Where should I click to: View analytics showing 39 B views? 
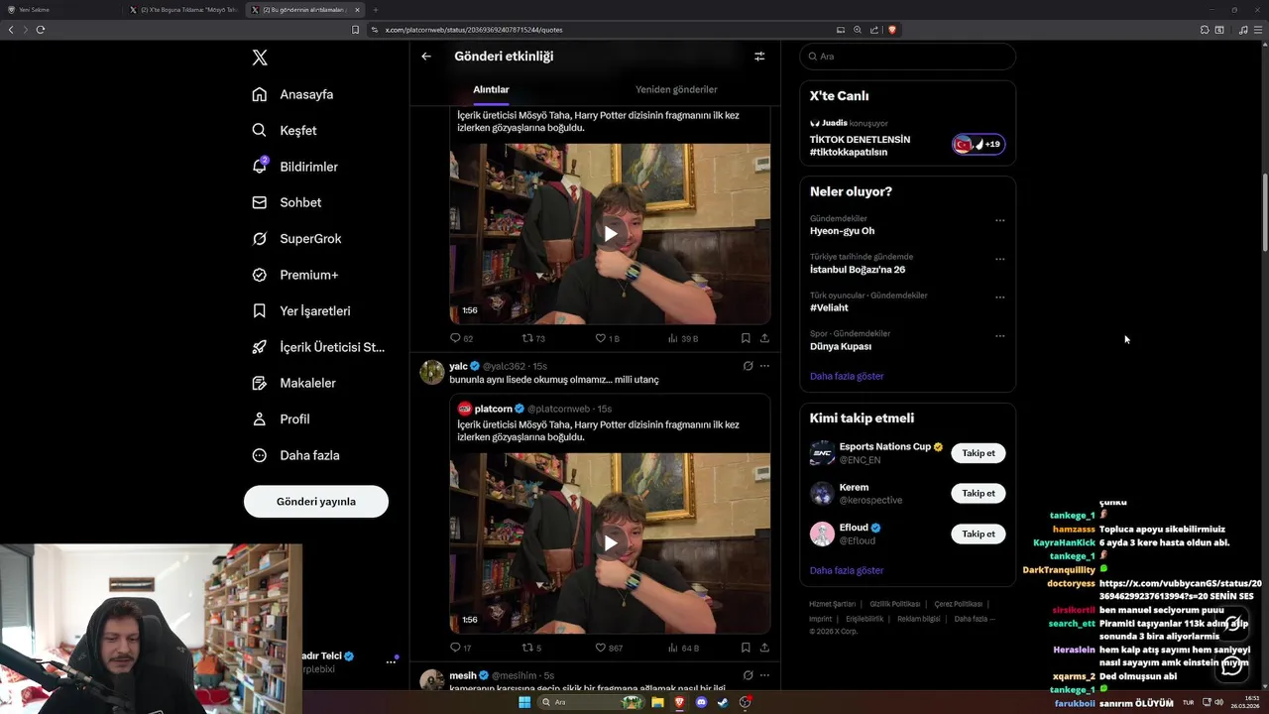point(682,338)
